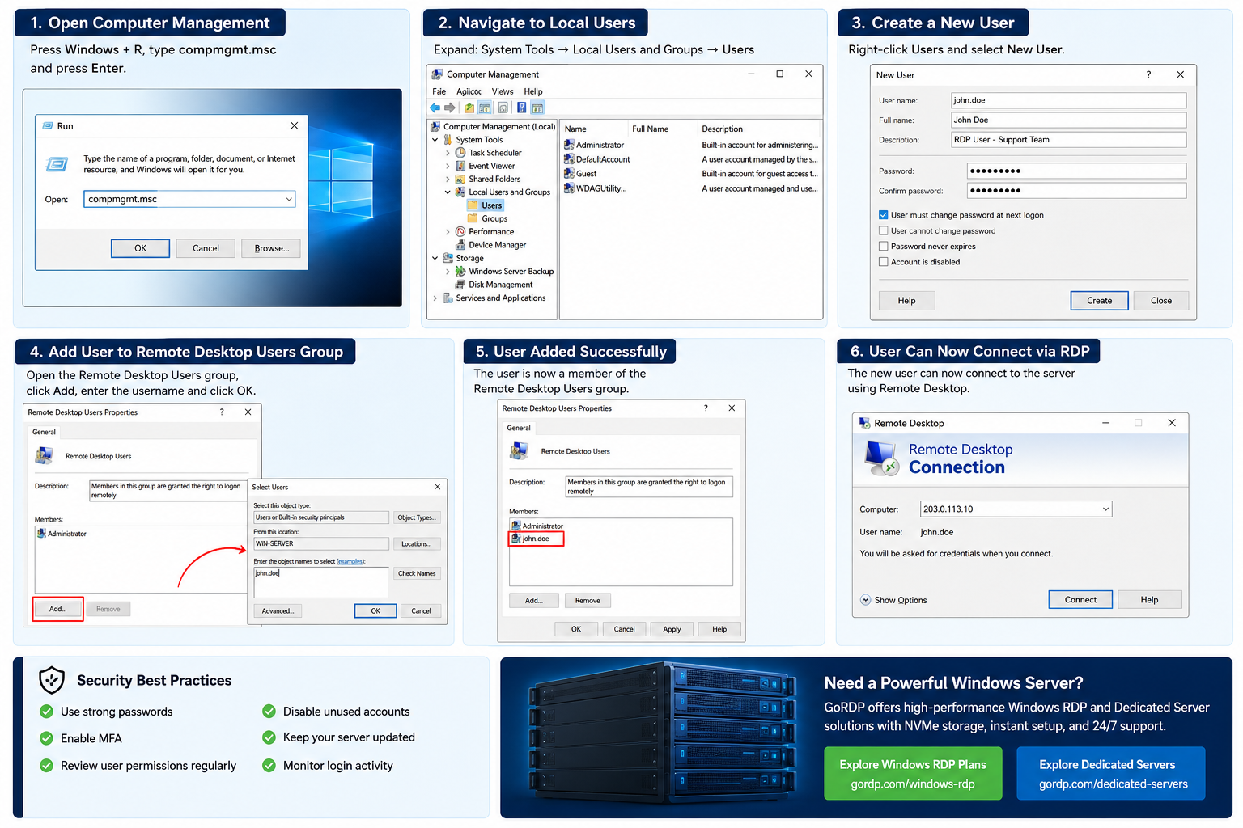Screen dimensions: 1243x828
Task: Select the Groups folder icon
Action: coord(473,218)
